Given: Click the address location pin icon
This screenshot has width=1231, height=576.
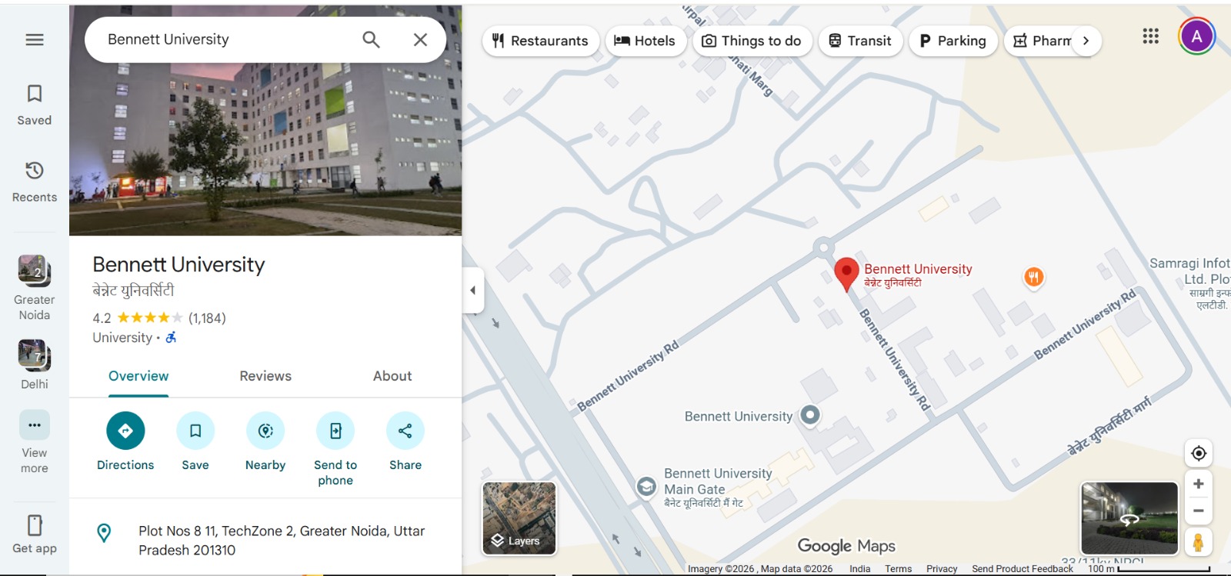Looking at the screenshot, I should pos(104,532).
